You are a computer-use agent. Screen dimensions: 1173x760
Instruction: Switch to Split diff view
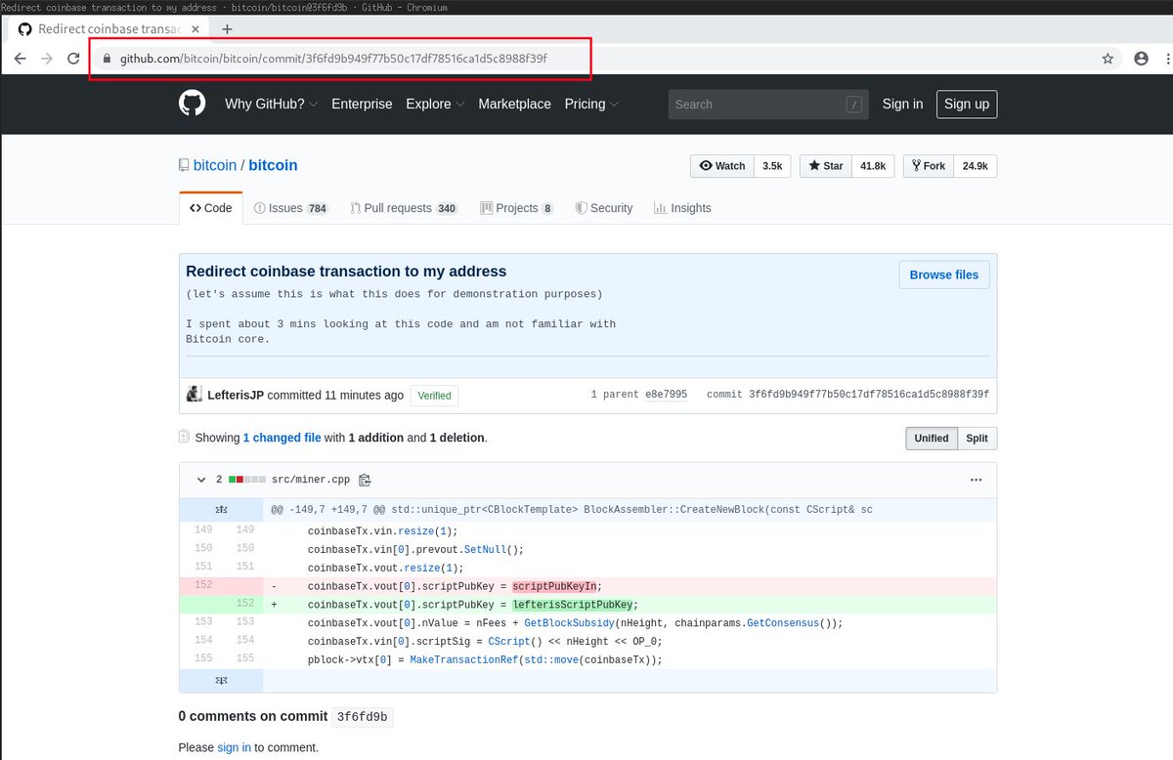point(977,439)
